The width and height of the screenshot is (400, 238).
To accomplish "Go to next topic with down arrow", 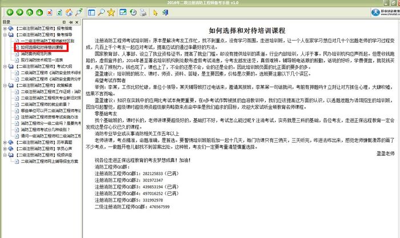I will 39,12.
